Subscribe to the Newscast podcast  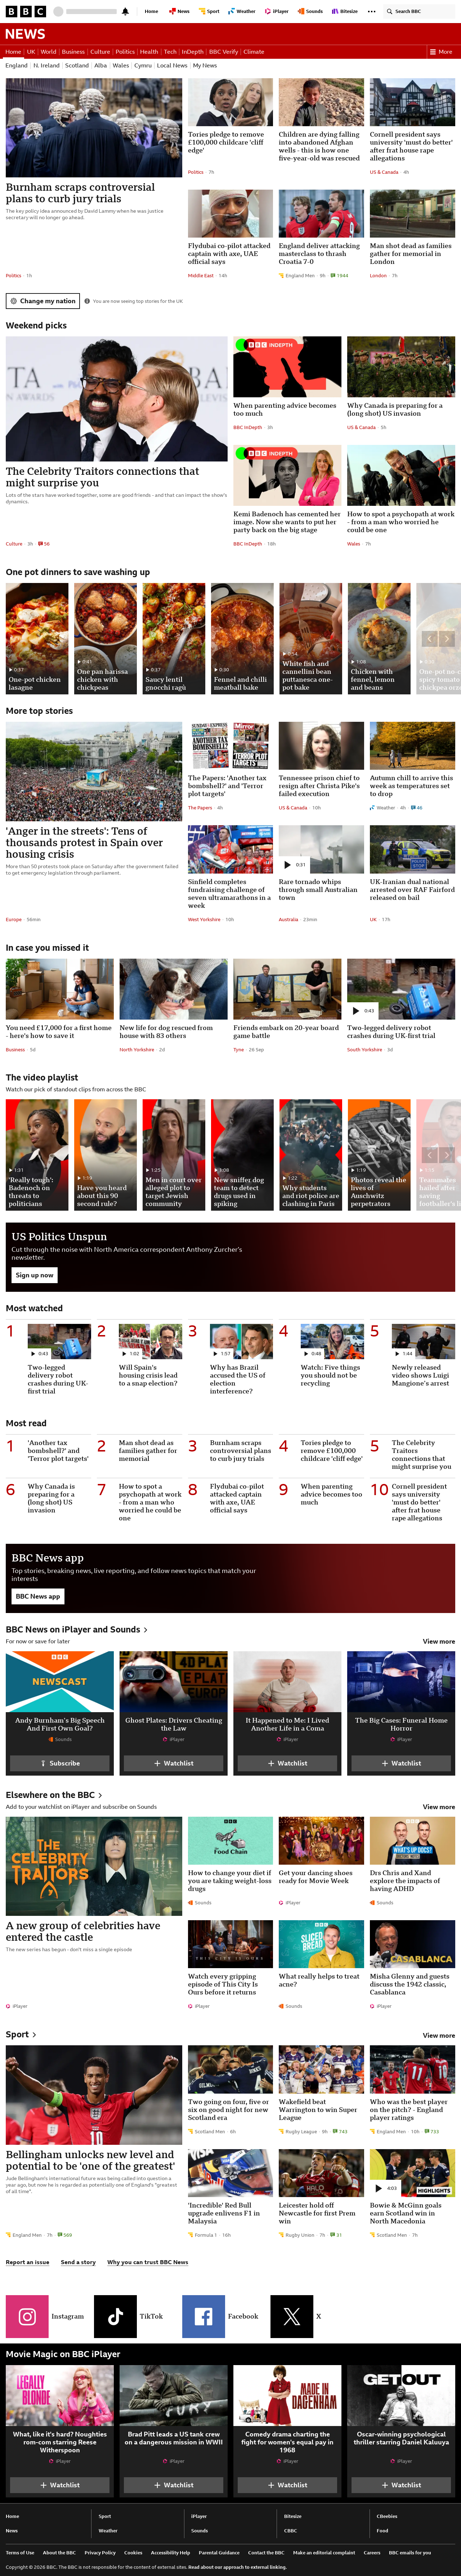coord(60,1763)
